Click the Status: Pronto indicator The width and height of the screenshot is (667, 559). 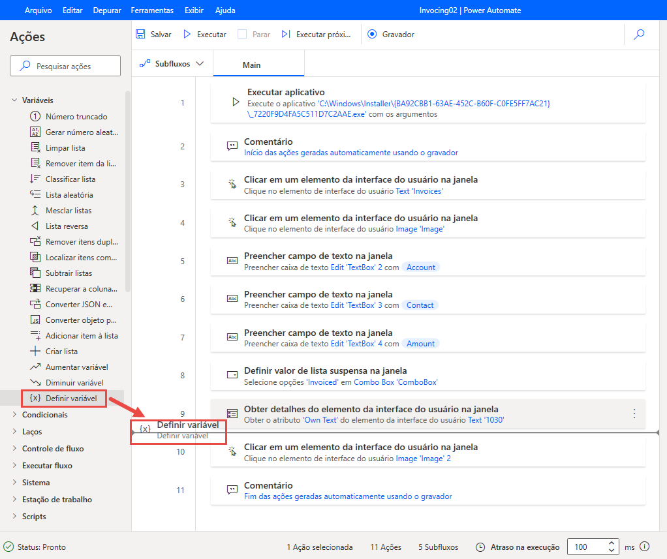click(35, 547)
